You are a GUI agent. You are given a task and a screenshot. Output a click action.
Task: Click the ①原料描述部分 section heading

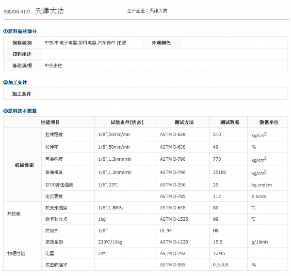point(20,31)
